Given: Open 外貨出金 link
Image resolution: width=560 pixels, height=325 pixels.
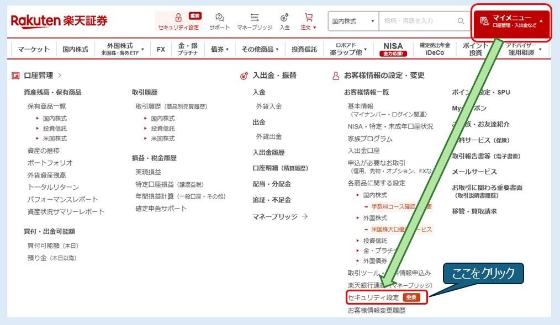Looking at the screenshot, I should point(269,137).
